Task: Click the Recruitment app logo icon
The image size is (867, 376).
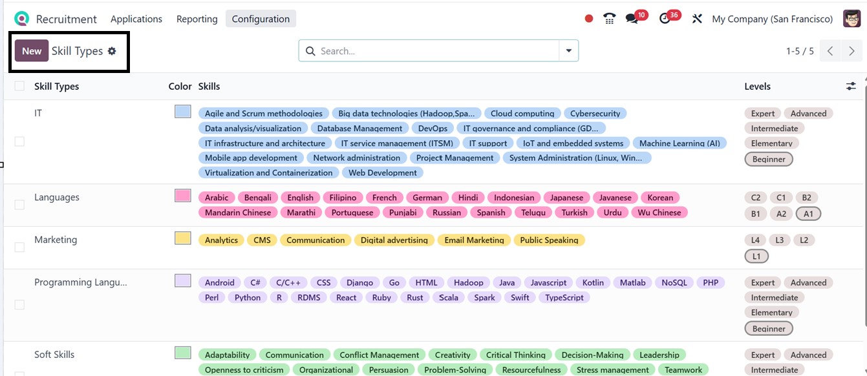Action: [x=22, y=19]
